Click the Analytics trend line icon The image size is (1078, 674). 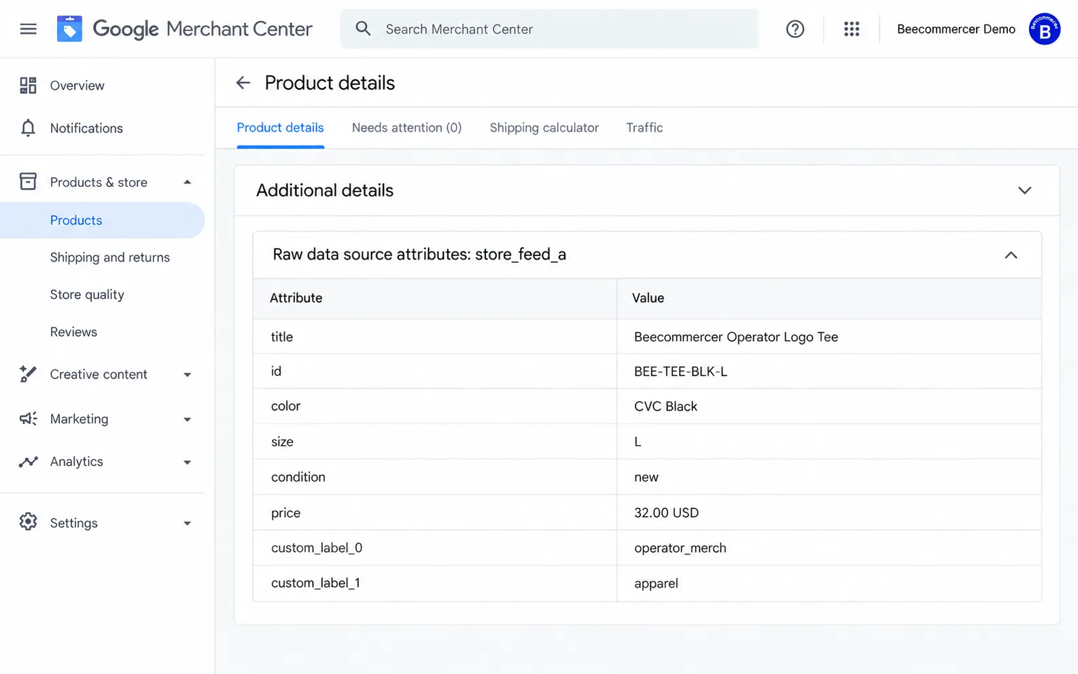point(28,462)
